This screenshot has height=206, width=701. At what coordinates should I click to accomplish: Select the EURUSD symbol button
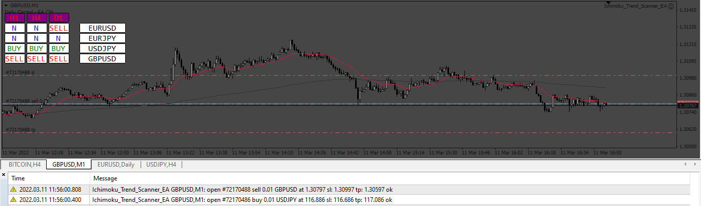coord(103,28)
